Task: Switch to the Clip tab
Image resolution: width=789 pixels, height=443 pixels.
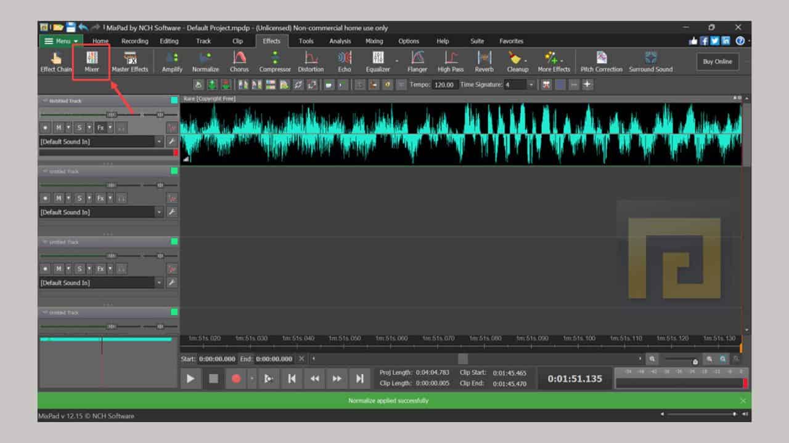Action: pyautogui.click(x=237, y=41)
